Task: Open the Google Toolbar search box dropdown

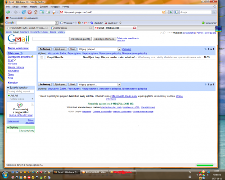Action: pyautogui.click(x=57, y=23)
